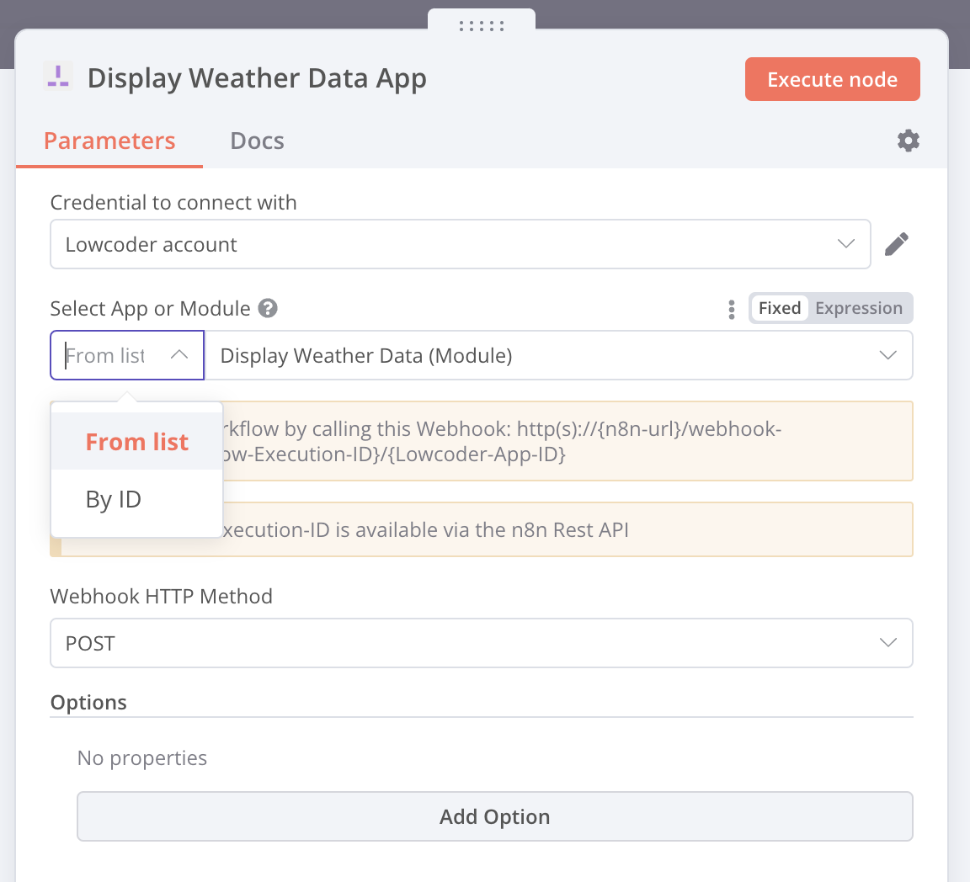The height and width of the screenshot is (882, 970).
Task: Open node settings gear icon
Action: pyautogui.click(x=909, y=141)
